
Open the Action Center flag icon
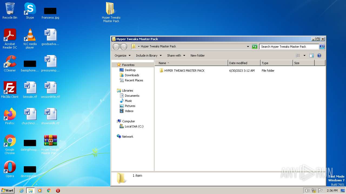[x=320, y=190]
